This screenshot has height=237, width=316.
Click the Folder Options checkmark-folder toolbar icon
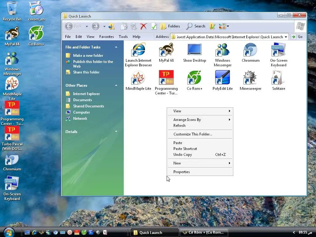pos(212,26)
